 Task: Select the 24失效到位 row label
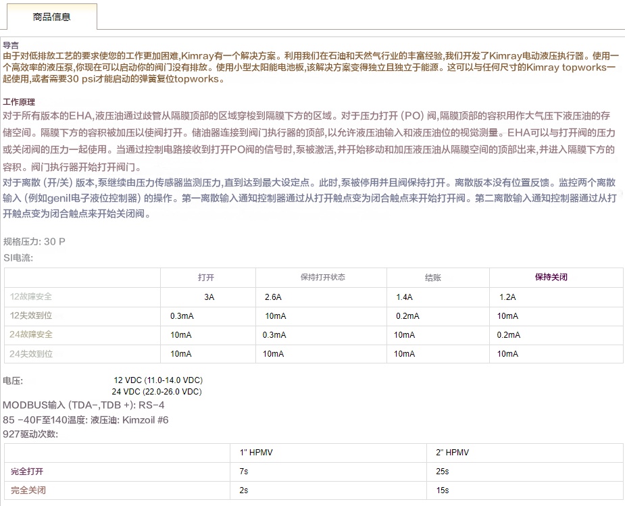(x=31, y=354)
